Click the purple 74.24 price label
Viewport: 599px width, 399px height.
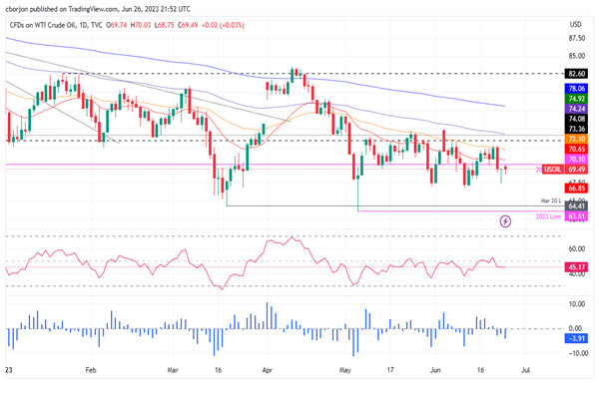click(x=576, y=109)
